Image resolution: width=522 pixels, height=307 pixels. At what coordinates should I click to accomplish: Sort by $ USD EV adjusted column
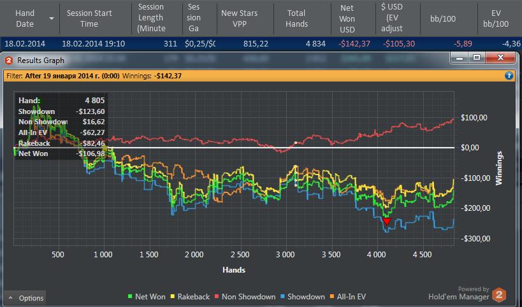pos(392,18)
